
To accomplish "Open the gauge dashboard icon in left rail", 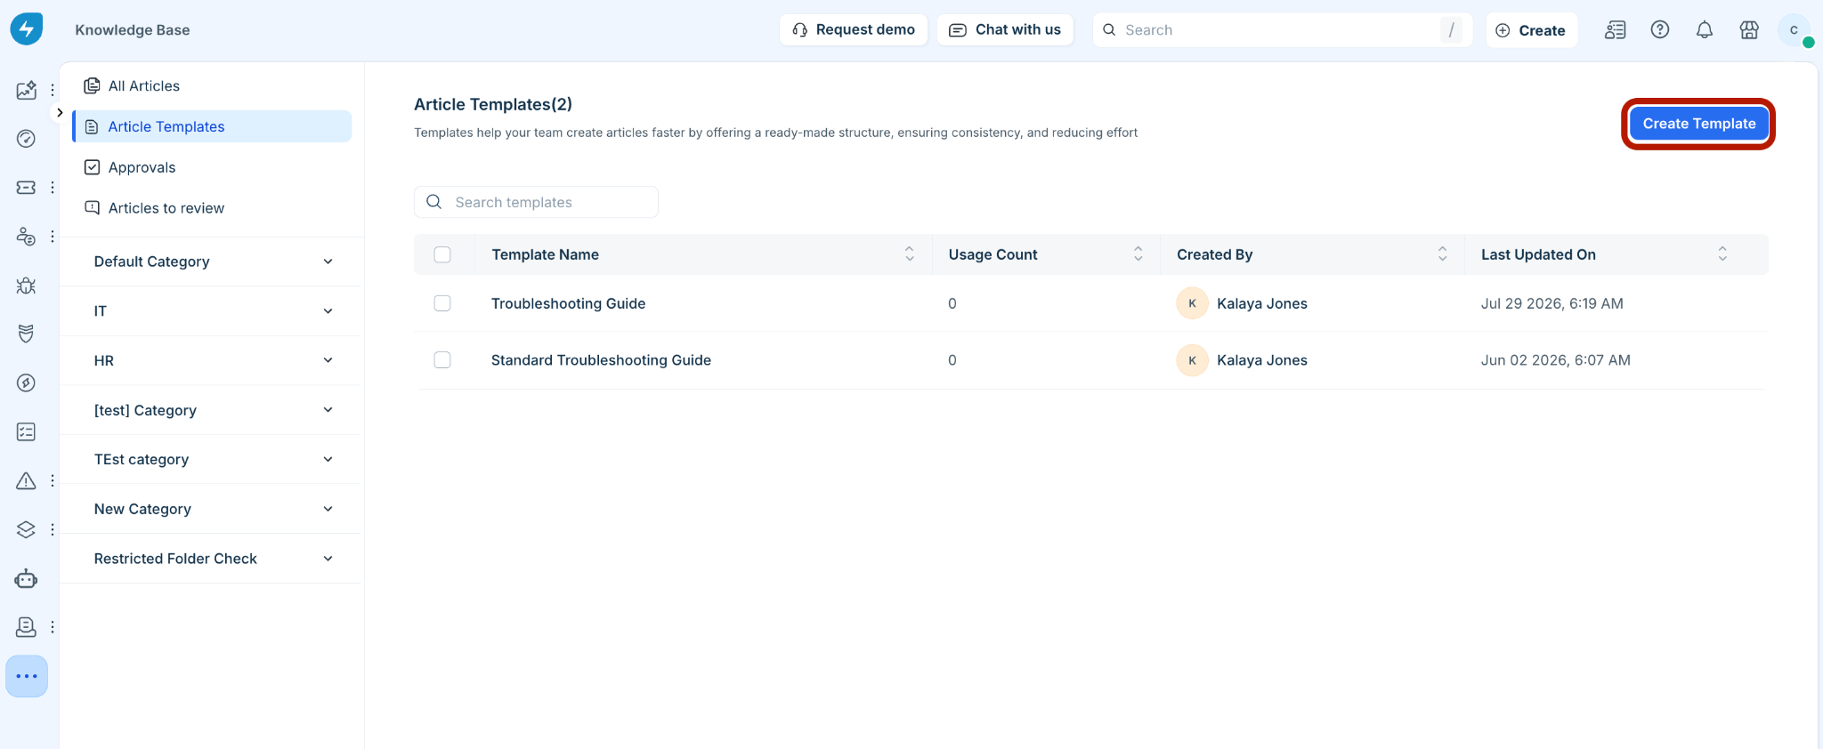I will tap(27, 139).
